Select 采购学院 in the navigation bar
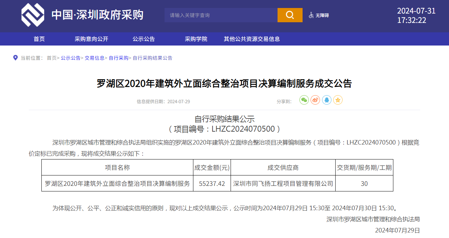 [196, 39]
